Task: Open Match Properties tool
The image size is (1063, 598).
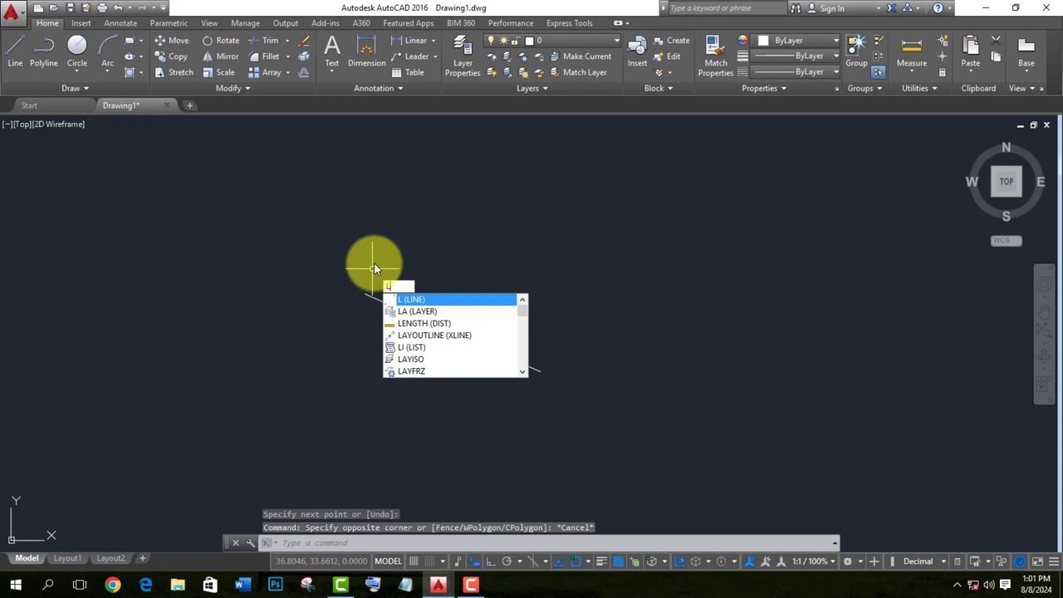Action: click(x=715, y=56)
